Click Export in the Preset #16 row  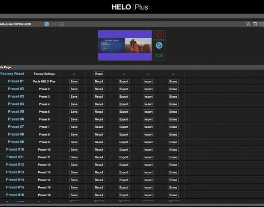[123, 196]
